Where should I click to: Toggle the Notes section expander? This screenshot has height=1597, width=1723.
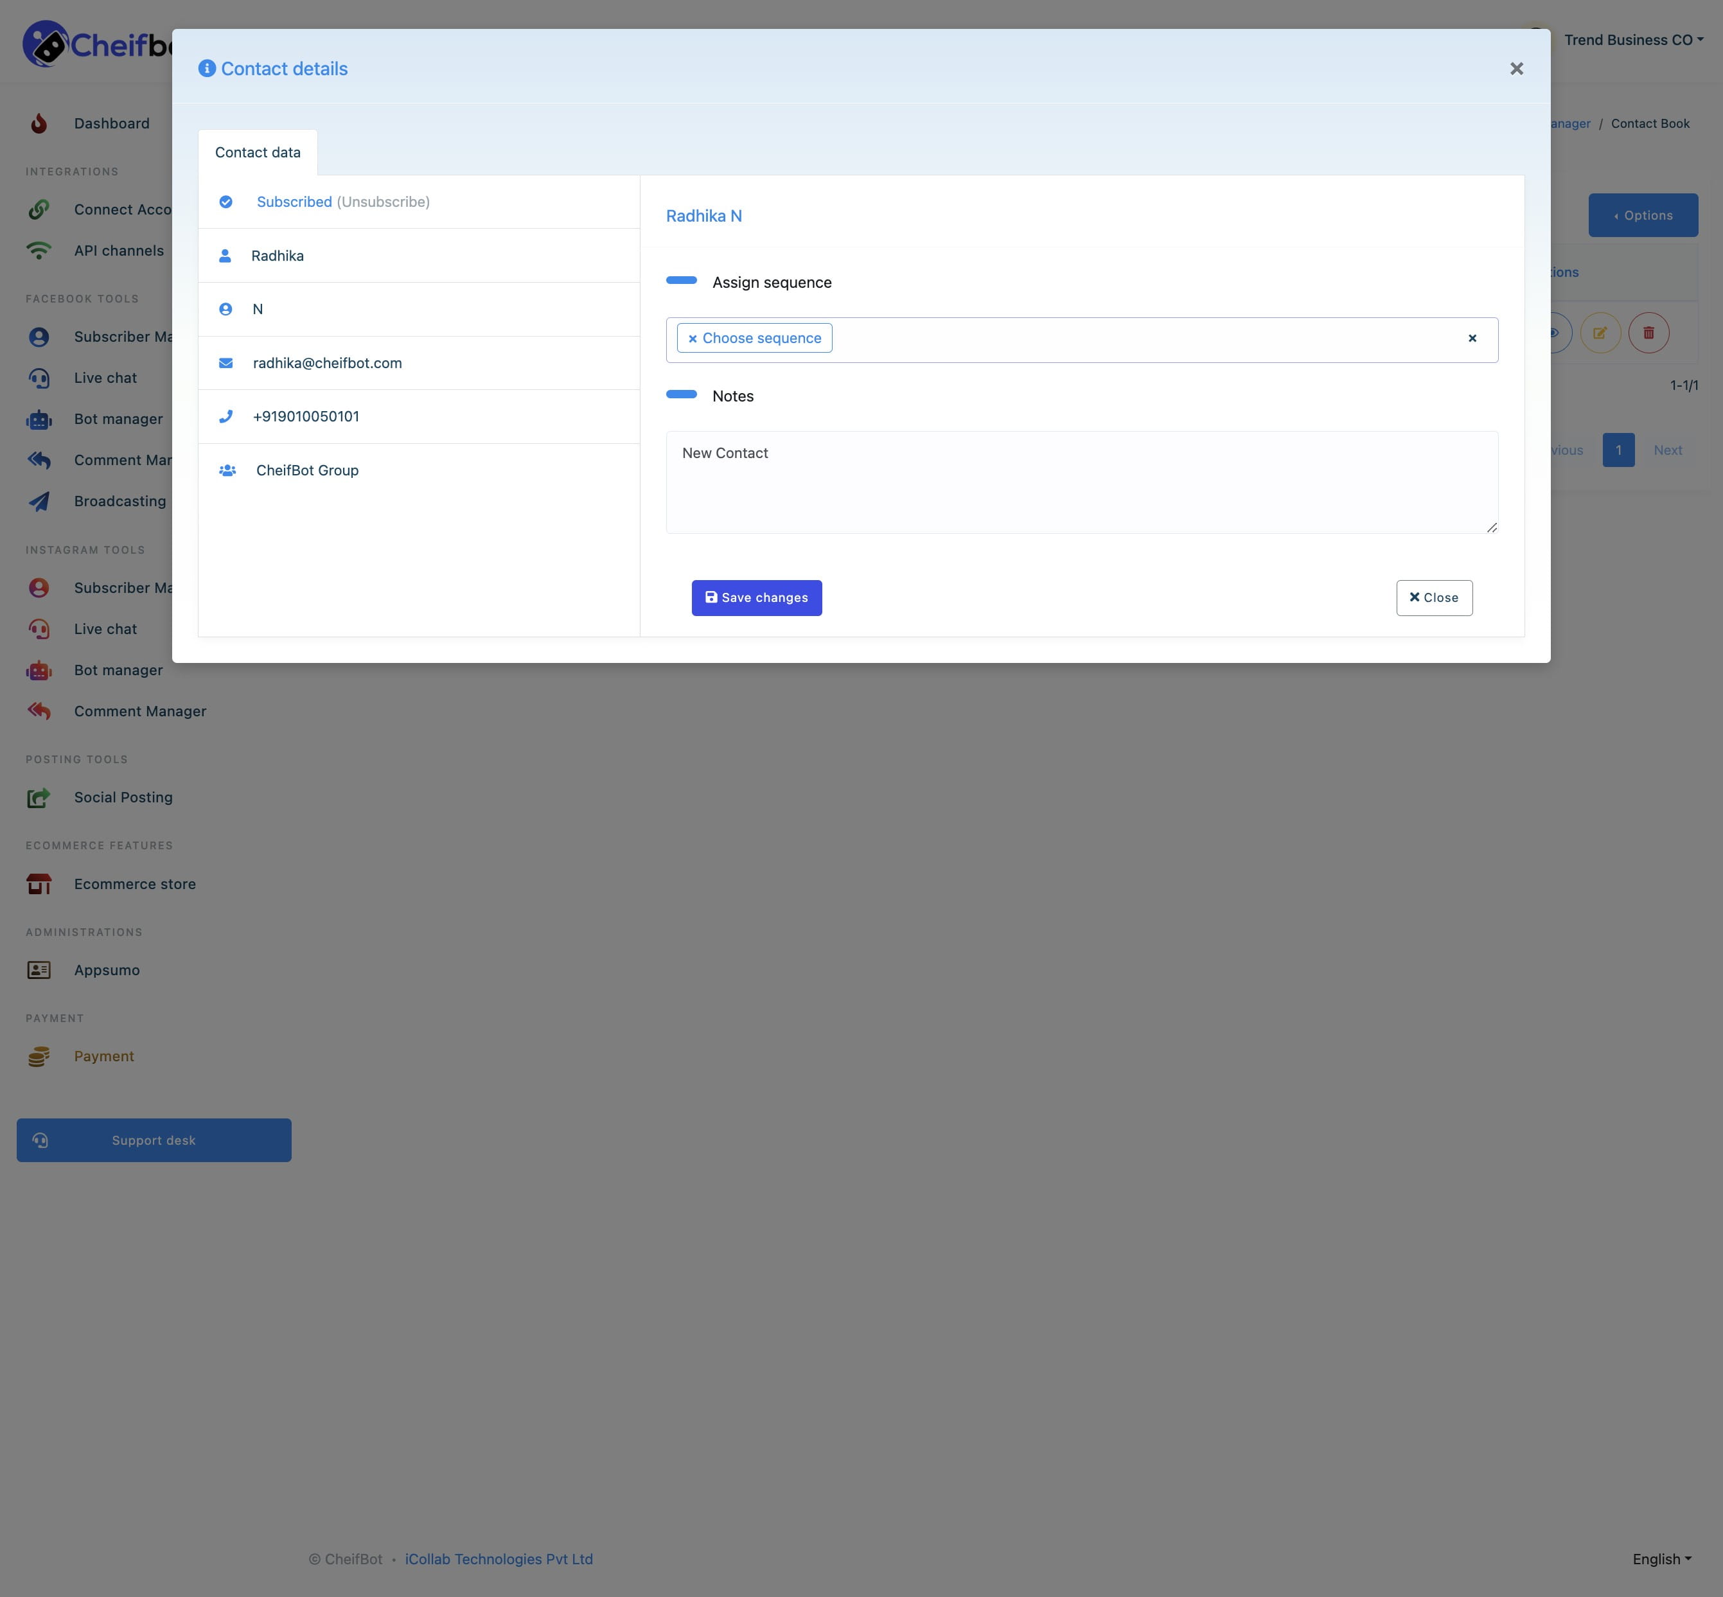[683, 394]
